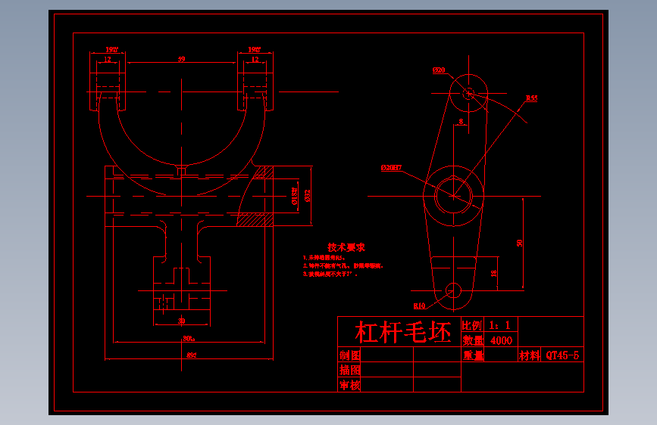Click the 数量 label
Image resolution: width=657 pixels, height=425 pixels.
coord(473,340)
